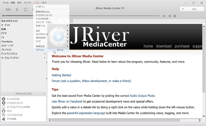This screenshot has height=126, width=206.
Task: Click the horizontal scrollbar thumb
Action: pos(116,120)
